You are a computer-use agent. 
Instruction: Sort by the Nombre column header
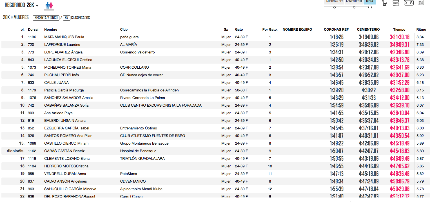pos(51,30)
